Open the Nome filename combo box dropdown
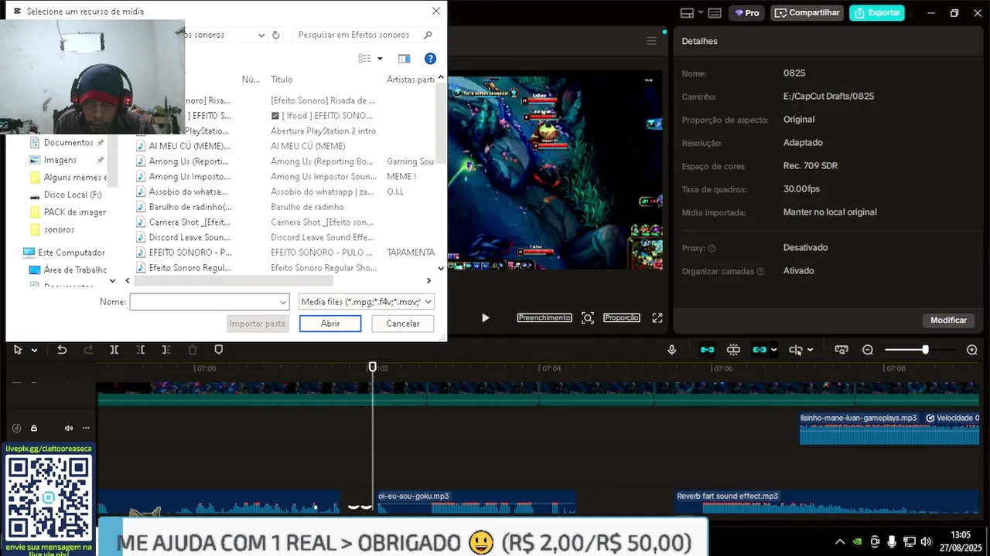 283,302
